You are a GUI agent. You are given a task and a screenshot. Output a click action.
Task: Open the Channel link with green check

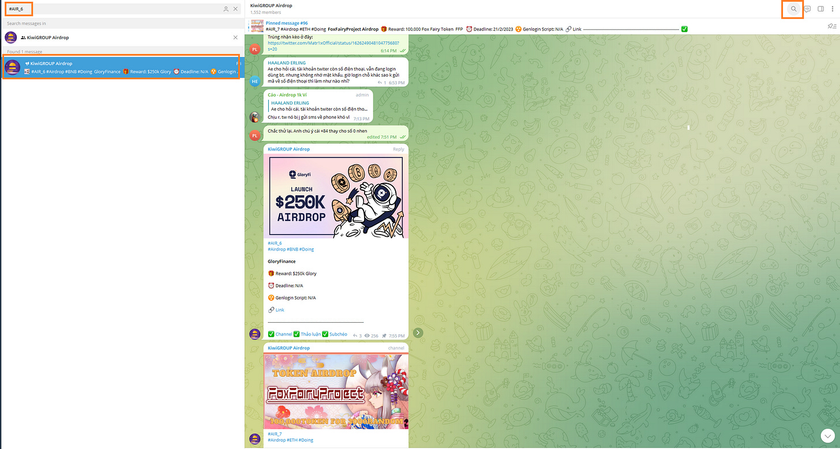(x=284, y=334)
